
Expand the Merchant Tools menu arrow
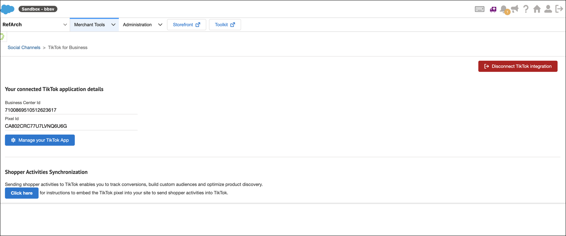(x=113, y=25)
